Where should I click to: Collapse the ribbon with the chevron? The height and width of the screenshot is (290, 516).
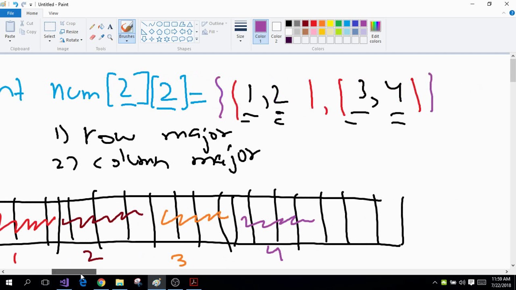tap(504, 13)
